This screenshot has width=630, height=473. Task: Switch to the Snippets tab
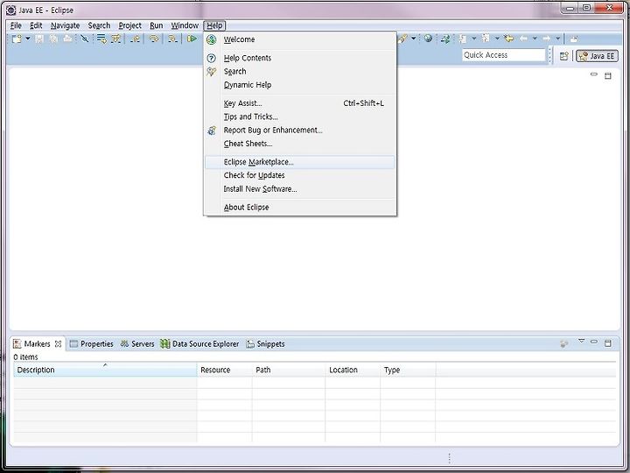[x=266, y=344]
